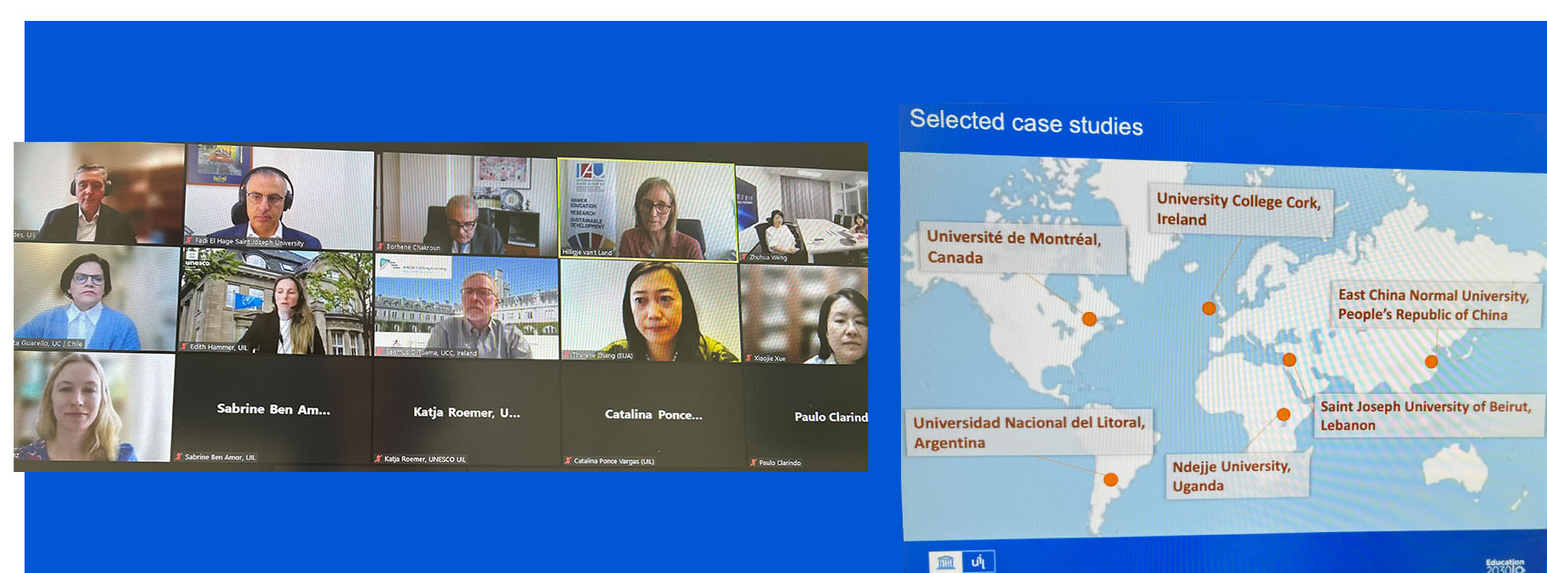Click muted mic icon beside Katja Roemer, UNESCO UIL

[379, 458]
